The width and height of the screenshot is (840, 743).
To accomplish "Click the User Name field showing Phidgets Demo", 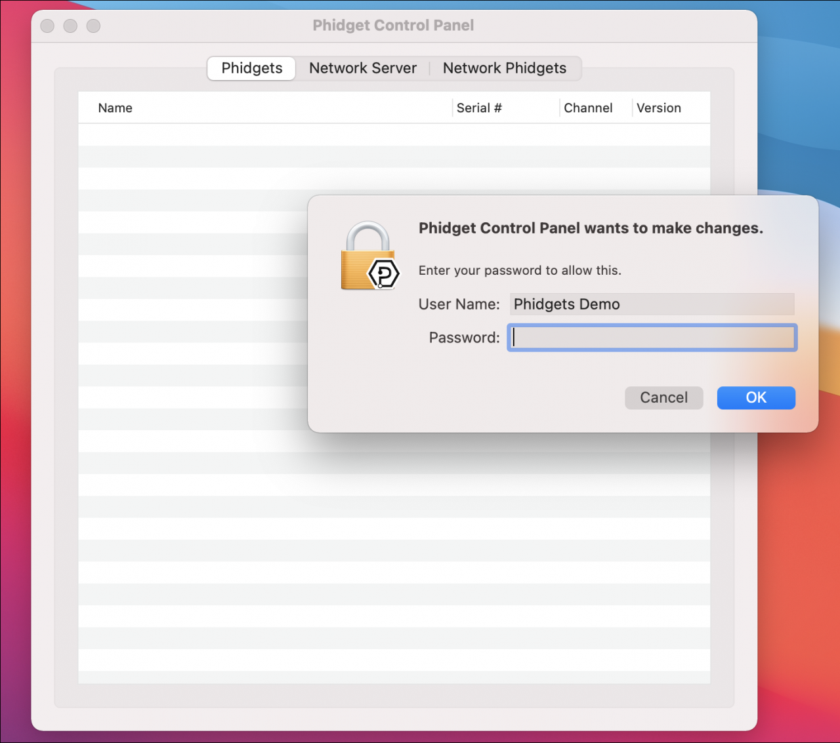I will 652,304.
